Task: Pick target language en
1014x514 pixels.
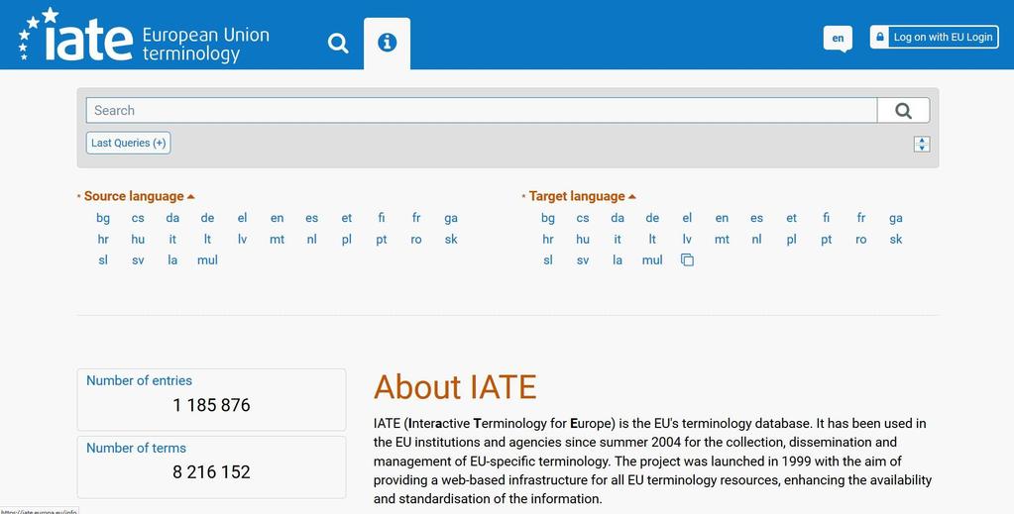Action: tap(722, 218)
